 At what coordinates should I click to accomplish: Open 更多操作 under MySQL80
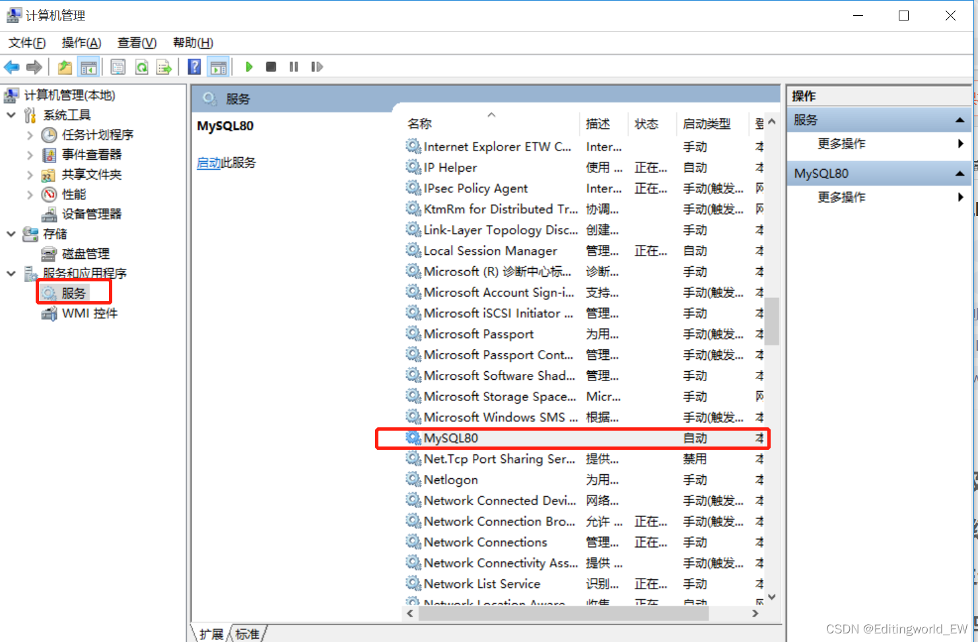point(841,197)
